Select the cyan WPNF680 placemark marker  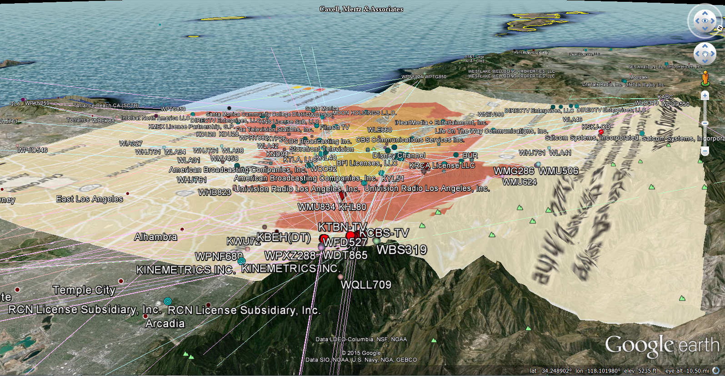[x=242, y=261]
